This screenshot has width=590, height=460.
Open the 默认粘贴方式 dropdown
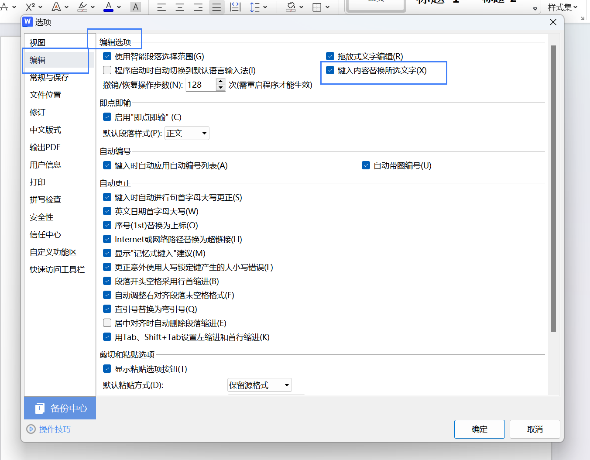(260, 385)
